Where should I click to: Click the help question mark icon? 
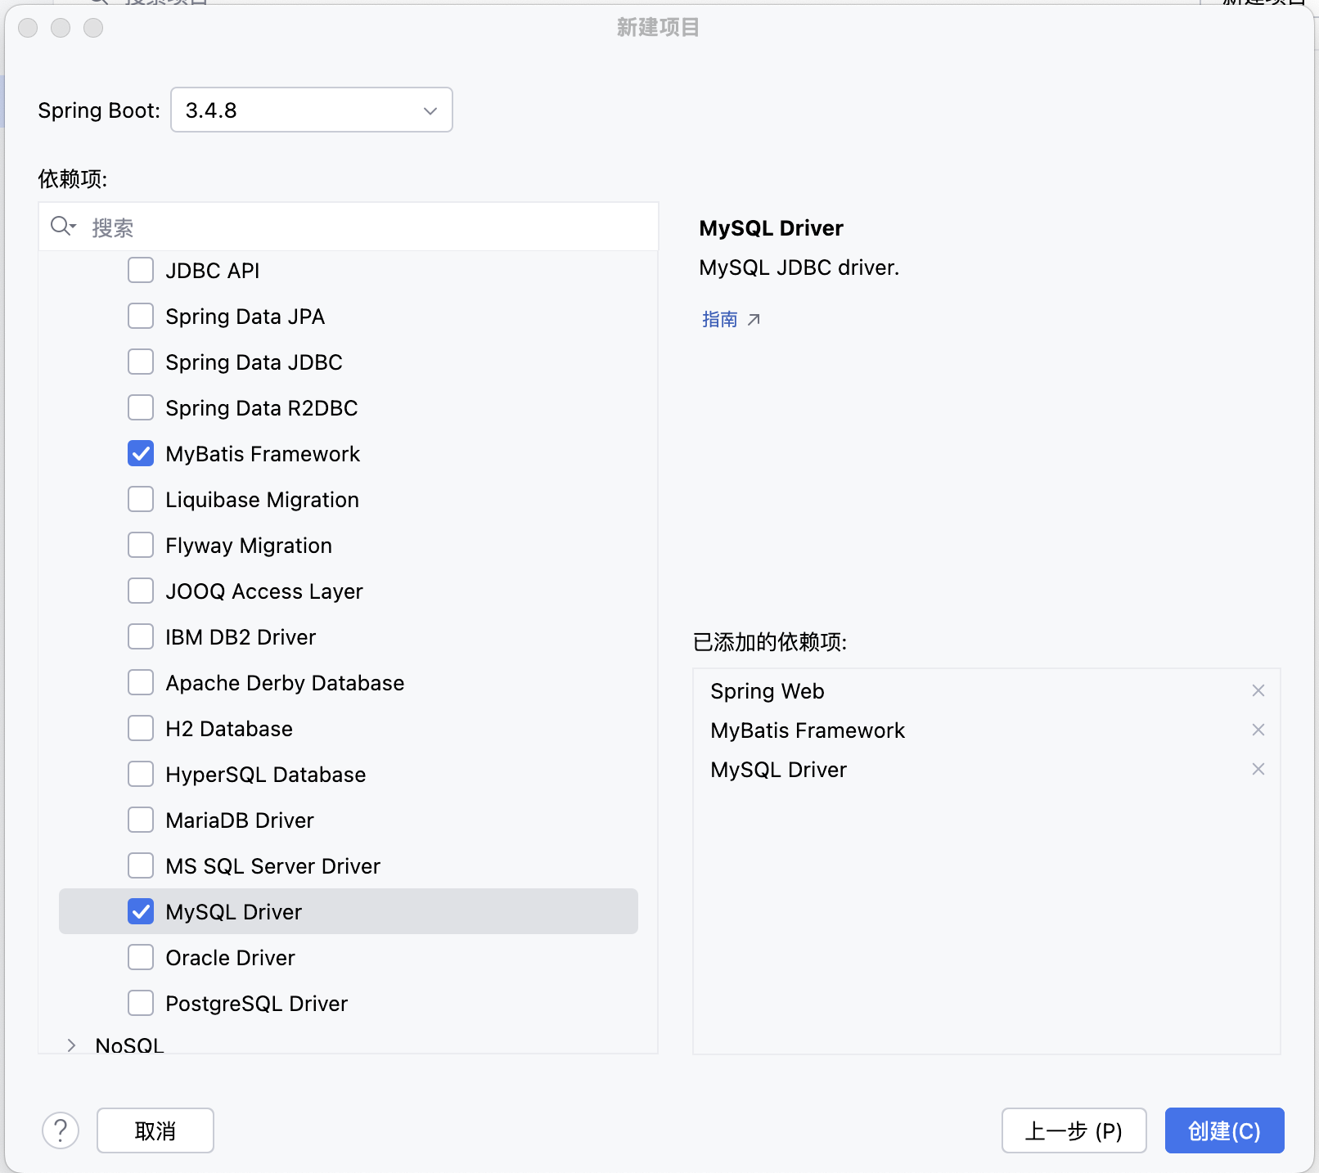61,1130
